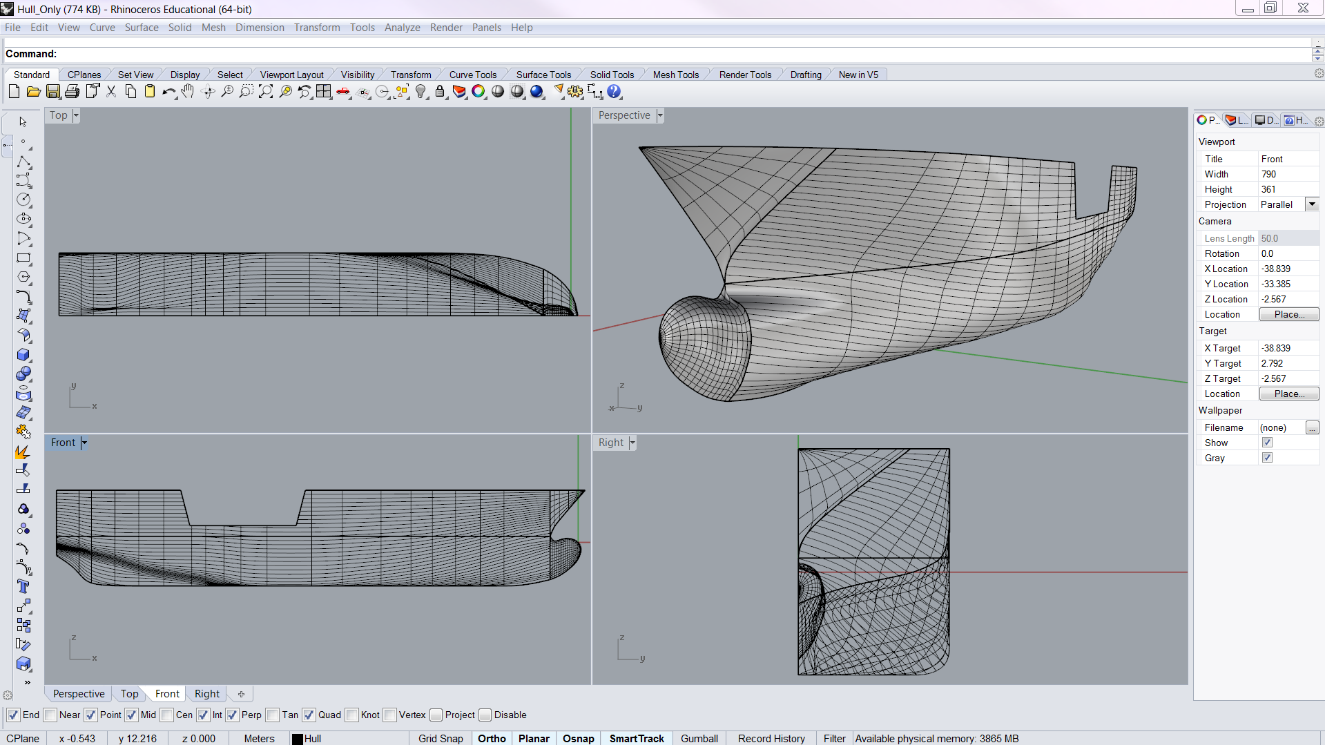Open the Analyze menu
The width and height of the screenshot is (1325, 745).
[402, 28]
